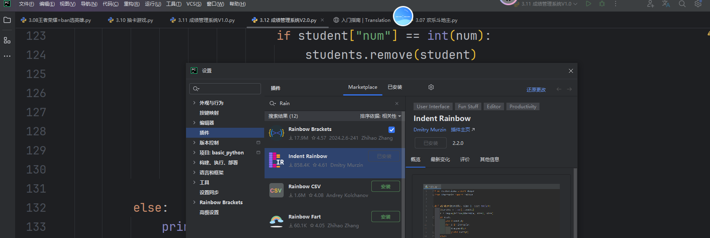Screen dimensions: 710x238
Task: Click the Productivity tag
Action: tap(523, 107)
